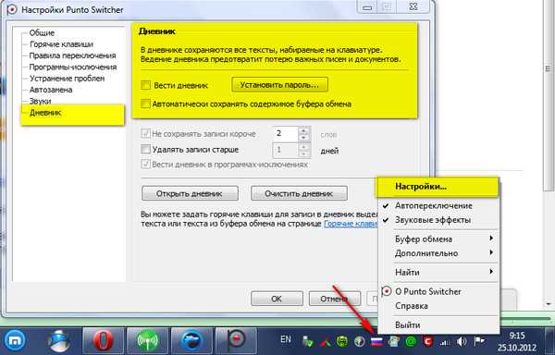Toggle 'Автопереключение' in the tray menu
The height and width of the screenshot is (355, 555).
pyautogui.click(x=438, y=205)
